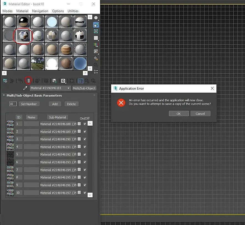Click color swatch for sub-material ID 3
This screenshot has height=225, width=245.
tap(79, 139)
